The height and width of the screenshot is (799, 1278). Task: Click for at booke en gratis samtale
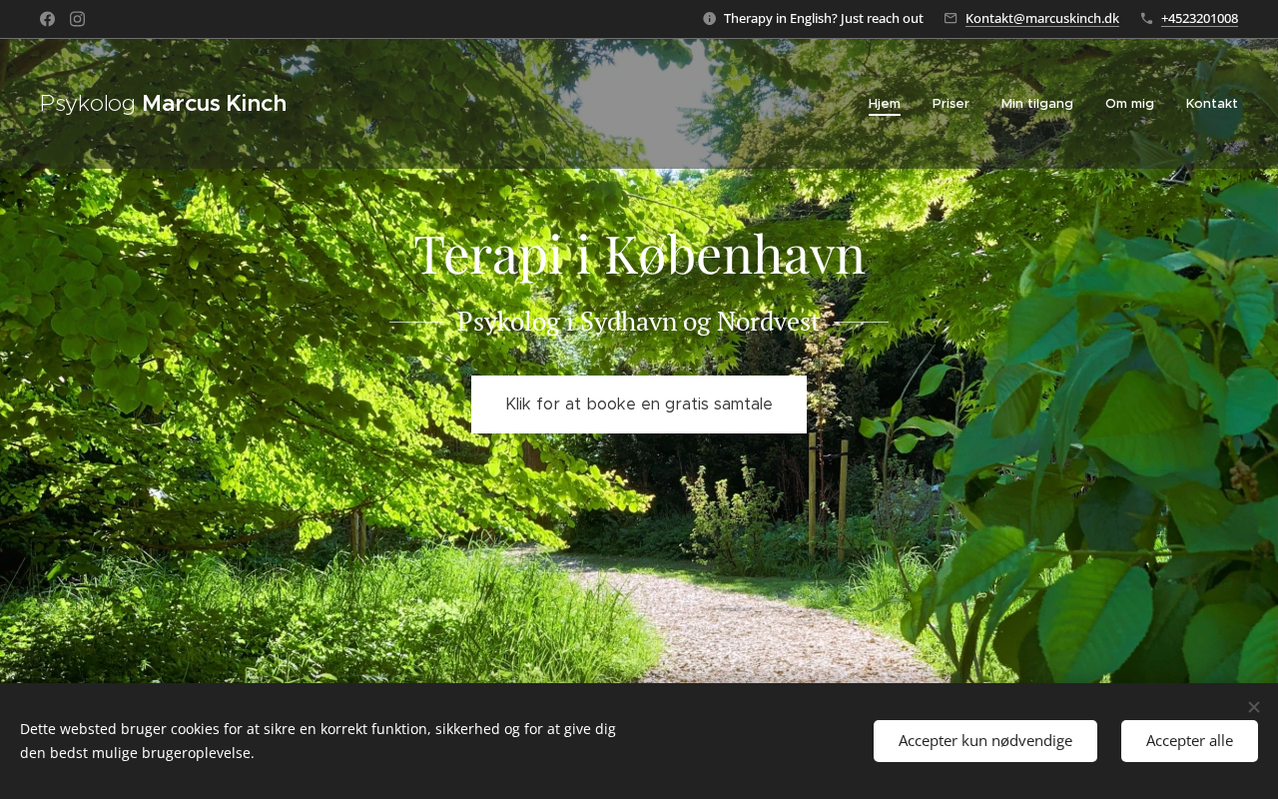639,404
